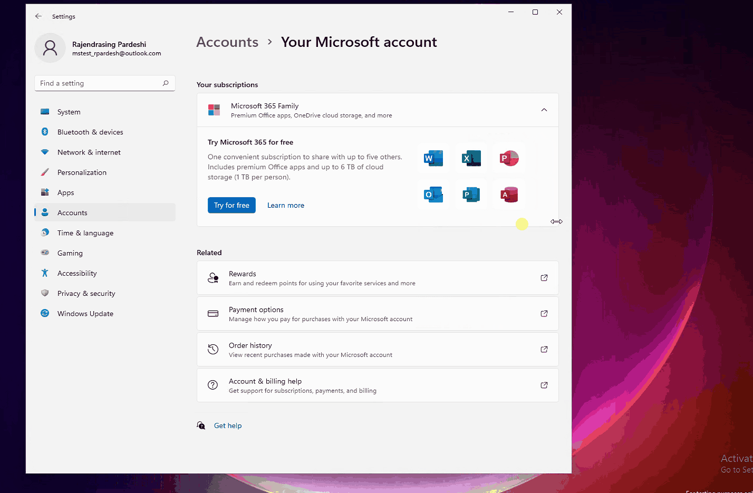
Task: Click the account name Rajendrasing Pardeshi
Action: (x=109, y=44)
